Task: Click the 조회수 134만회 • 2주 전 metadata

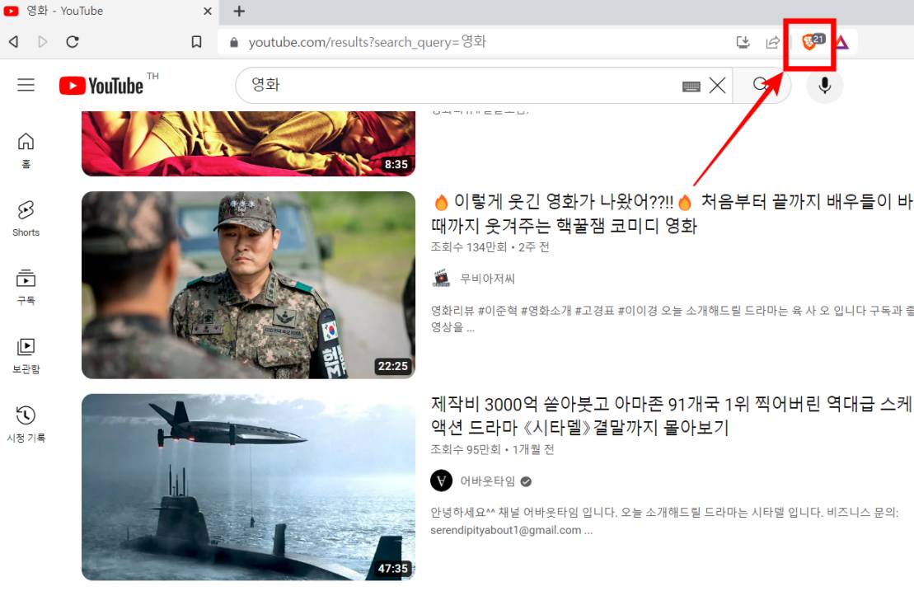Action: [490, 247]
